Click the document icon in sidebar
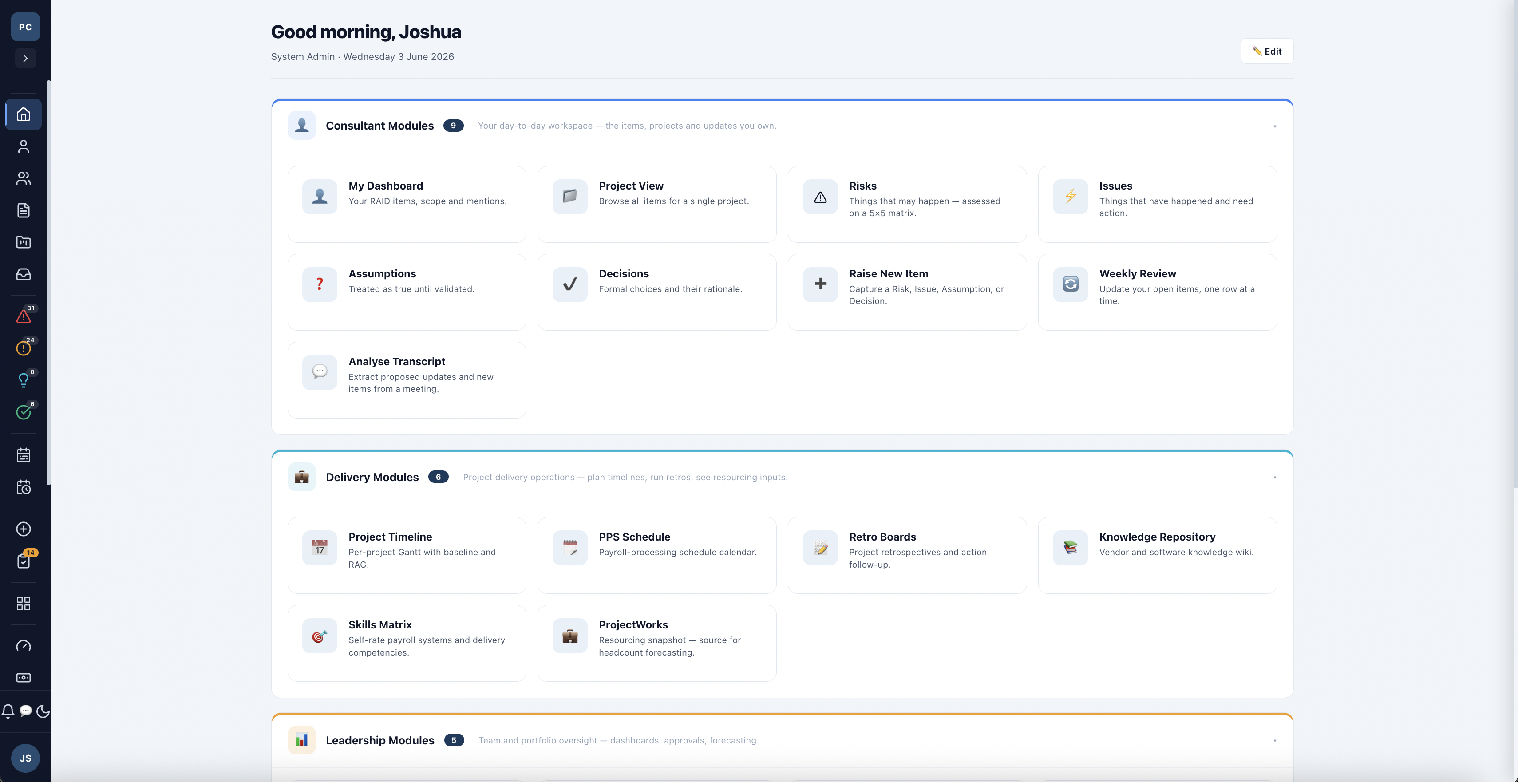Viewport: 1518px width, 782px height. [24, 210]
